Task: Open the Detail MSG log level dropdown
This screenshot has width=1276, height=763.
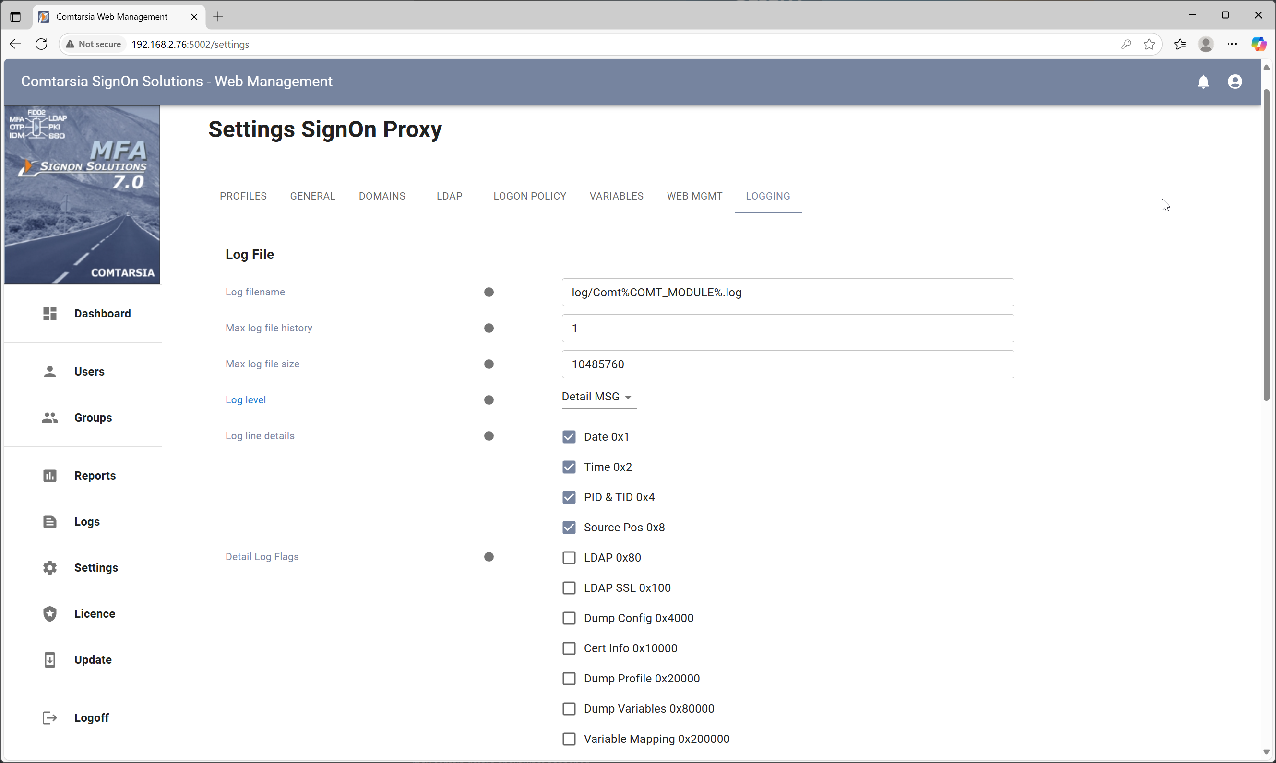Action: click(x=597, y=397)
